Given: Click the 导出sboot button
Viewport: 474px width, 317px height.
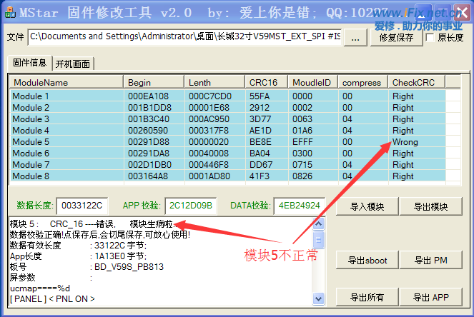Looking at the screenshot, I should pyautogui.click(x=367, y=260).
